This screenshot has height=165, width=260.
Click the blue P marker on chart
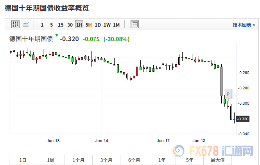pos(228,94)
